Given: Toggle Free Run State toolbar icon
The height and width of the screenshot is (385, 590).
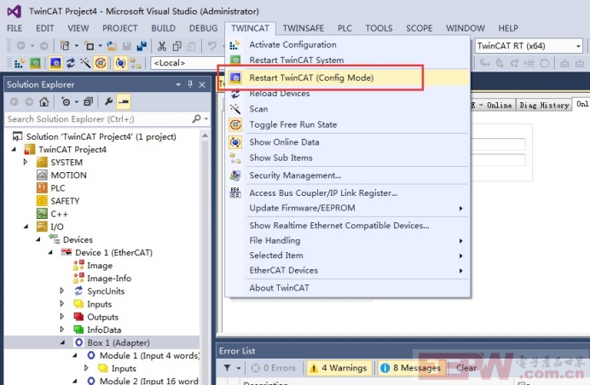Looking at the screenshot, I should [101, 63].
